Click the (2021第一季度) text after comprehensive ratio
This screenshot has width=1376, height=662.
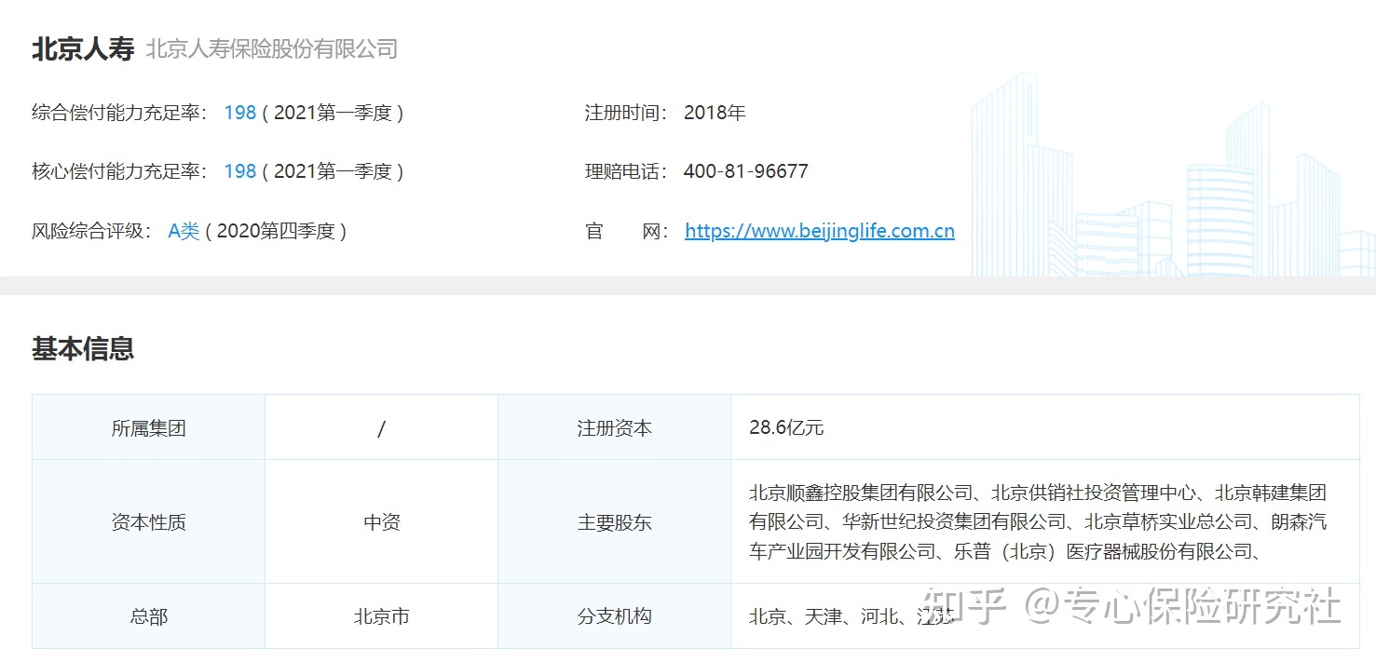(333, 113)
